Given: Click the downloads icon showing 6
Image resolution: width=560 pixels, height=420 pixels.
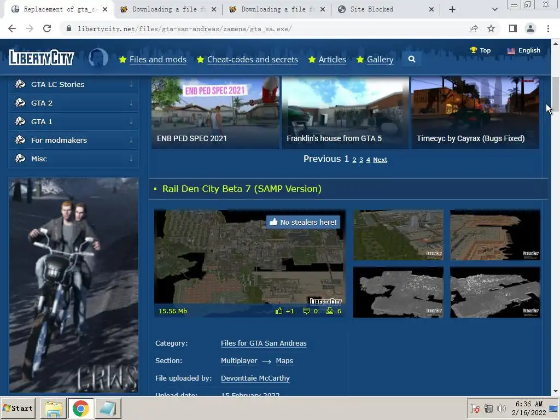Looking at the screenshot, I should [330, 311].
